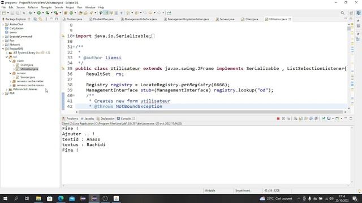The height and width of the screenshot is (203, 362).
Task: Open the Mail app from the taskbar
Action: (x=72, y=198)
